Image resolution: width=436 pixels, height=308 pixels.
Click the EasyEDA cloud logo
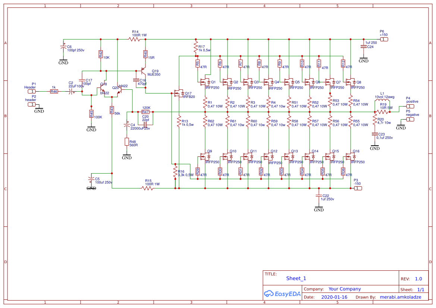coord(269,294)
